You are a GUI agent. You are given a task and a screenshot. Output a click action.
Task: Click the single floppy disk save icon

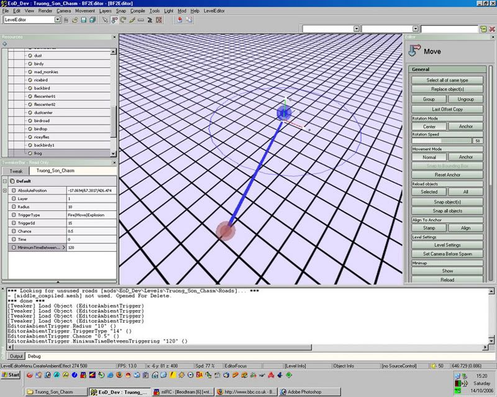(x=84, y=20)
